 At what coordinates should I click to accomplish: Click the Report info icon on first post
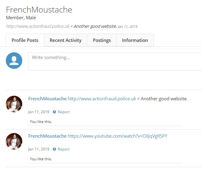(55, 112)
